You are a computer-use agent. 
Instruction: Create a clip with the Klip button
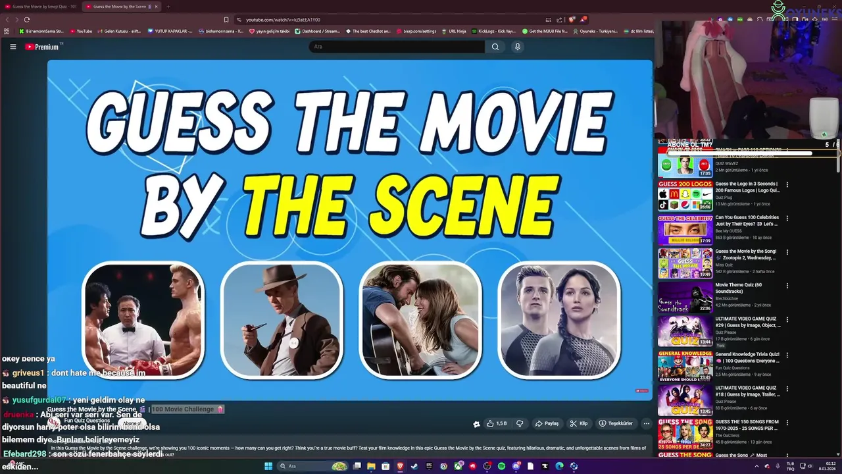pyautogui.click(x=579, y=423)
